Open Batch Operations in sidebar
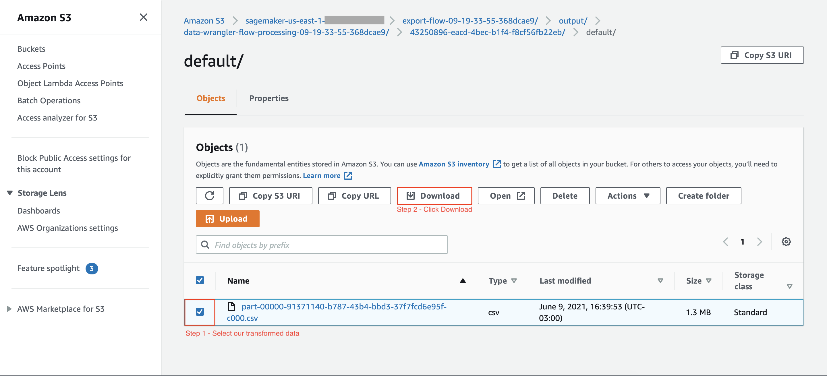The height and width of the screenshot is (376, 827). click(x=49, y=100)
